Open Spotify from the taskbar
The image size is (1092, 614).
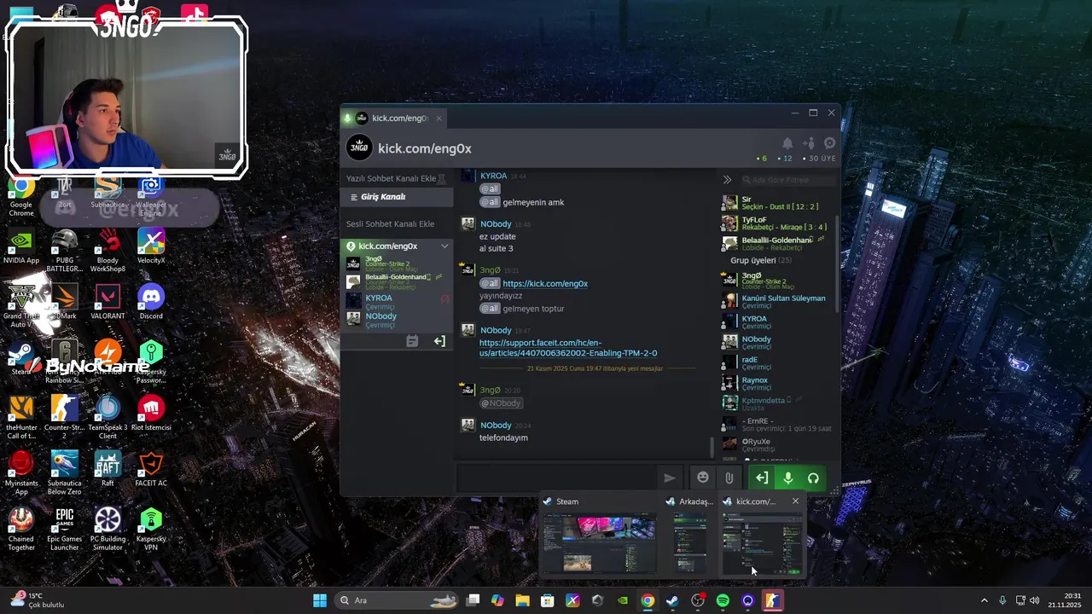coord(723,600)
